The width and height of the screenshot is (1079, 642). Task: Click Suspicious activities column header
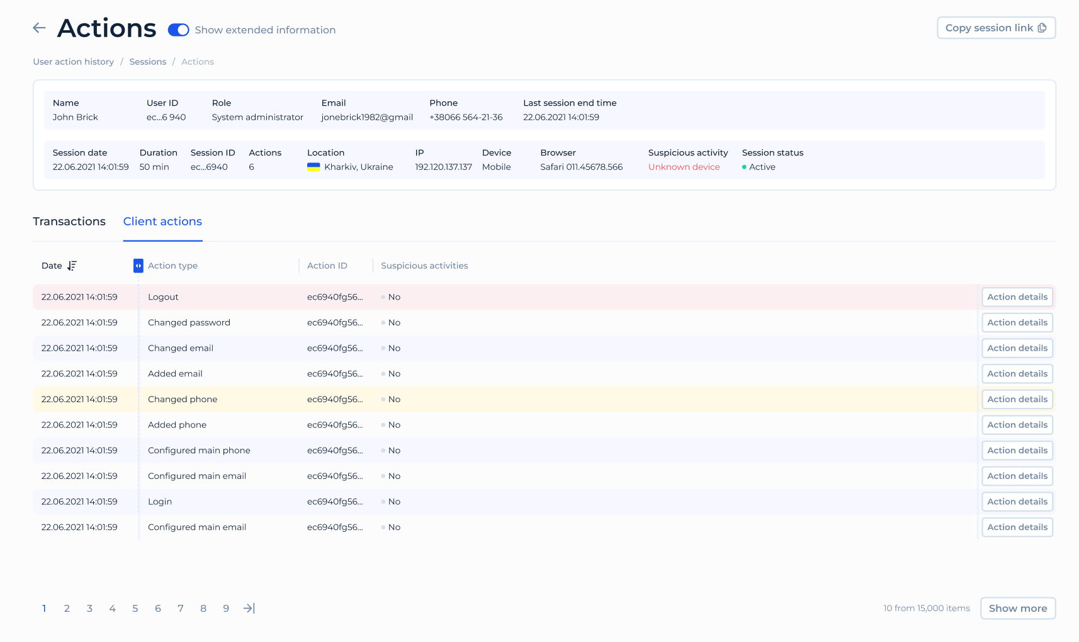tap(424, 266)
